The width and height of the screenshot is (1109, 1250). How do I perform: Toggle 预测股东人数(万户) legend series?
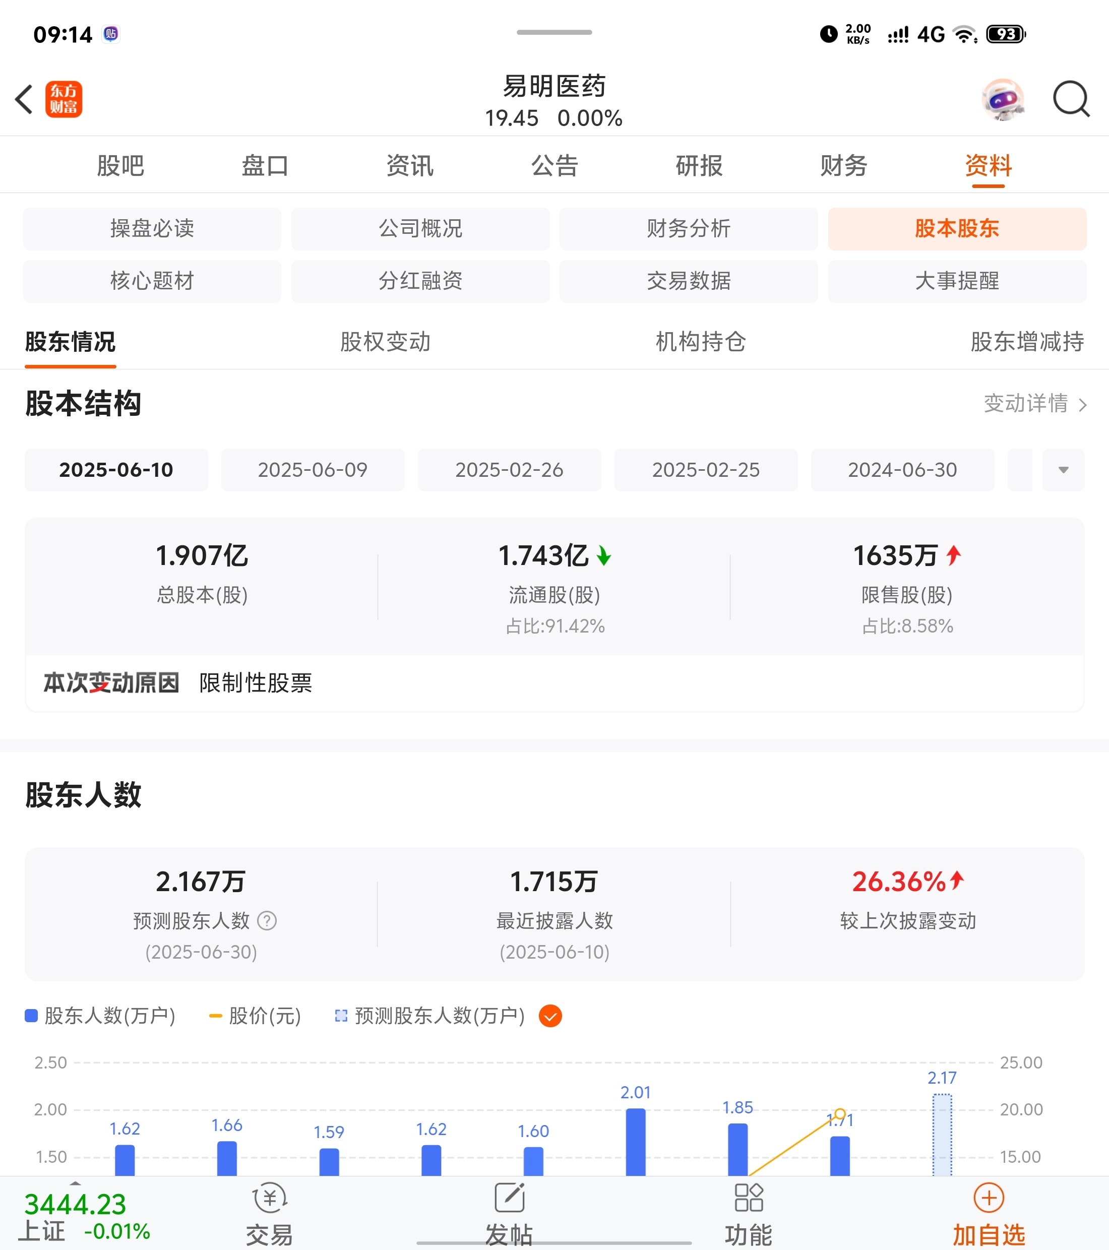pyautogui.click(x=430, y=1016)
